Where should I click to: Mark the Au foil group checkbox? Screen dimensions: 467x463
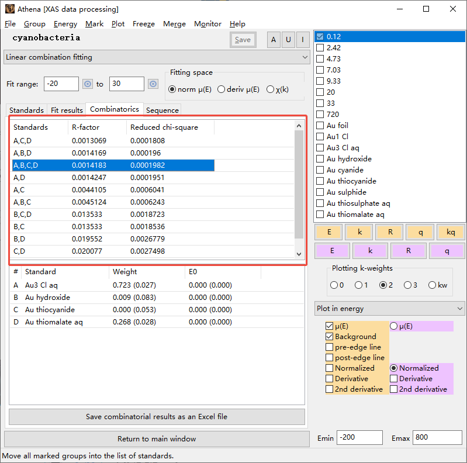tap(320, 126)
